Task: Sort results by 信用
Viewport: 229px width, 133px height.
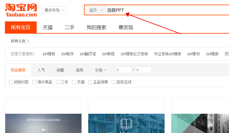Action: pyautogui.click(x=79, y=70)
